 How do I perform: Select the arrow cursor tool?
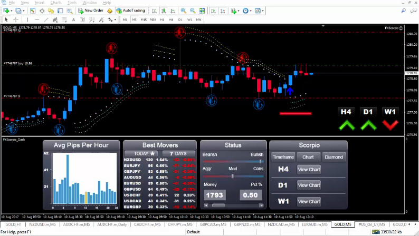(7, 19)
